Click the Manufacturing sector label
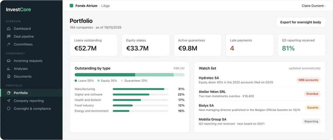 pyautogui.click(x=85, y=89)
